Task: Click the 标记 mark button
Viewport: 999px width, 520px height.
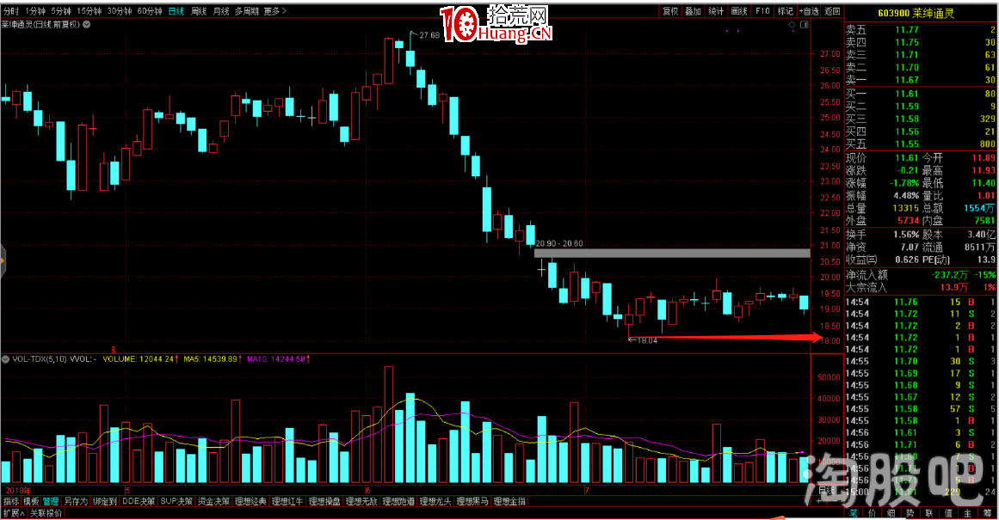Action: coord(785,11)
